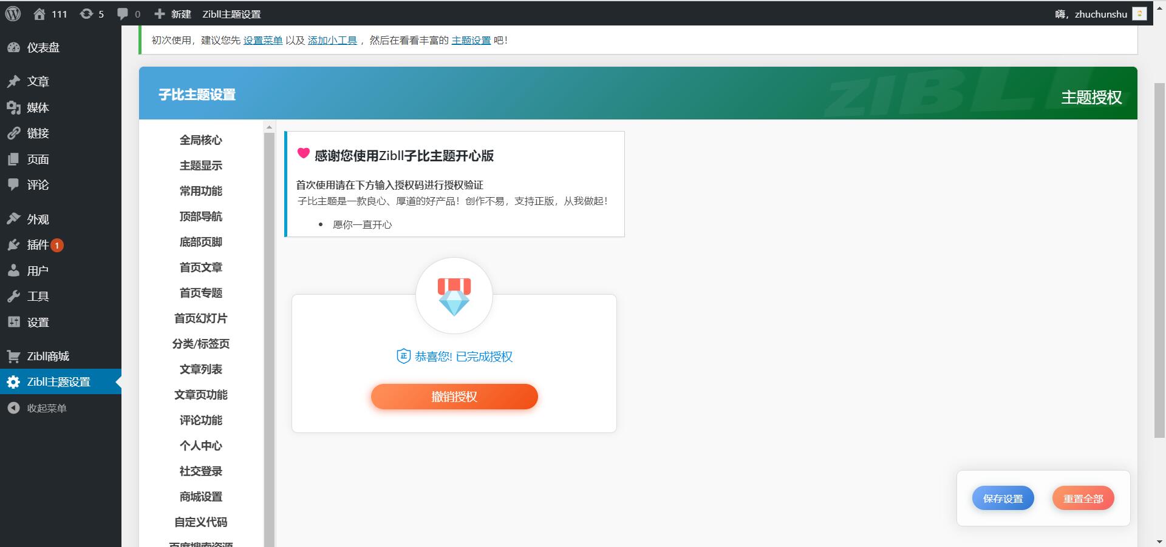Click the settings tab list scrollbar
This screenshot has height=547, width=1166.
point(269,340)
